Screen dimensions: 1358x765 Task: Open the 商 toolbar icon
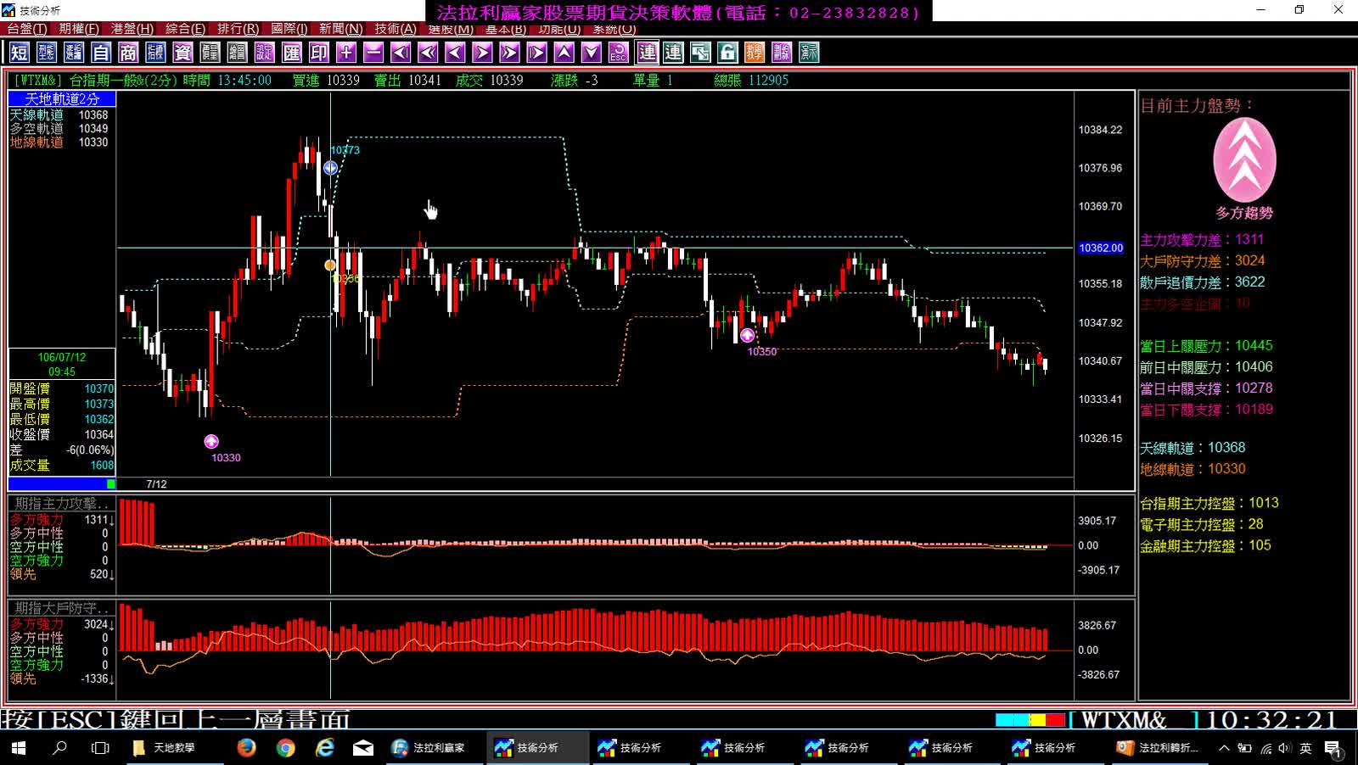128,53
